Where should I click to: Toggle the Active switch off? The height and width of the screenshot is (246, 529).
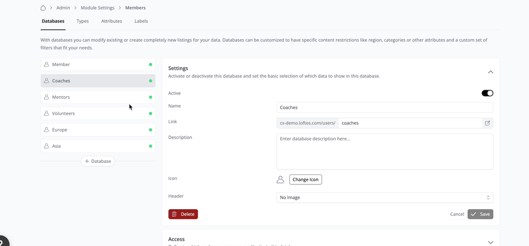click(487, 93)
